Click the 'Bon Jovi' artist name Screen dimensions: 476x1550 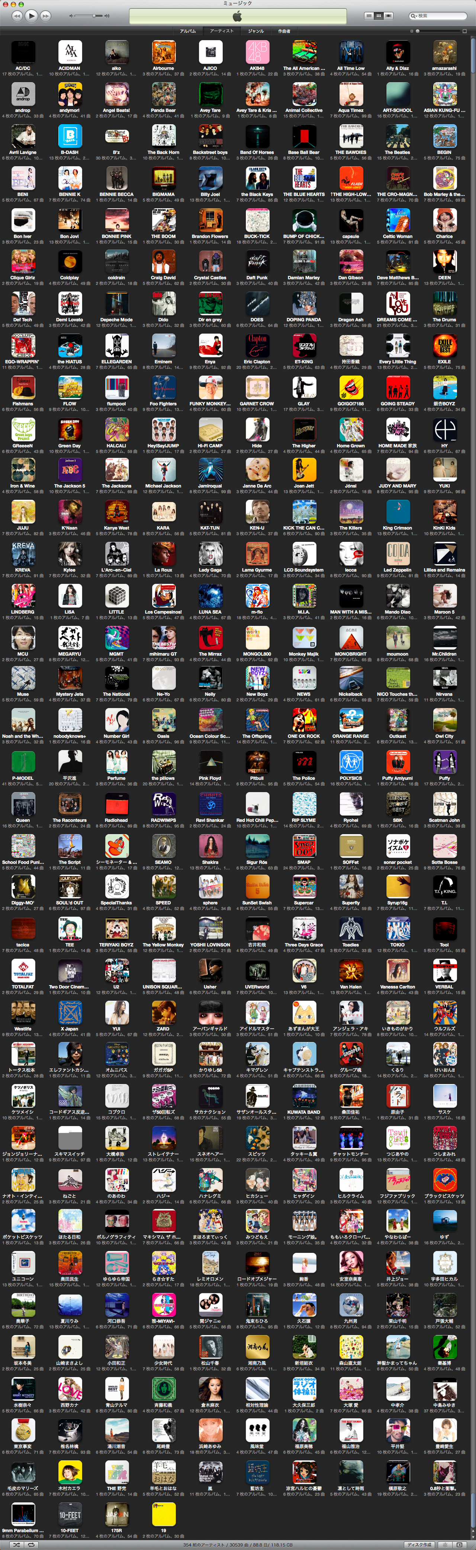point(70,237)
